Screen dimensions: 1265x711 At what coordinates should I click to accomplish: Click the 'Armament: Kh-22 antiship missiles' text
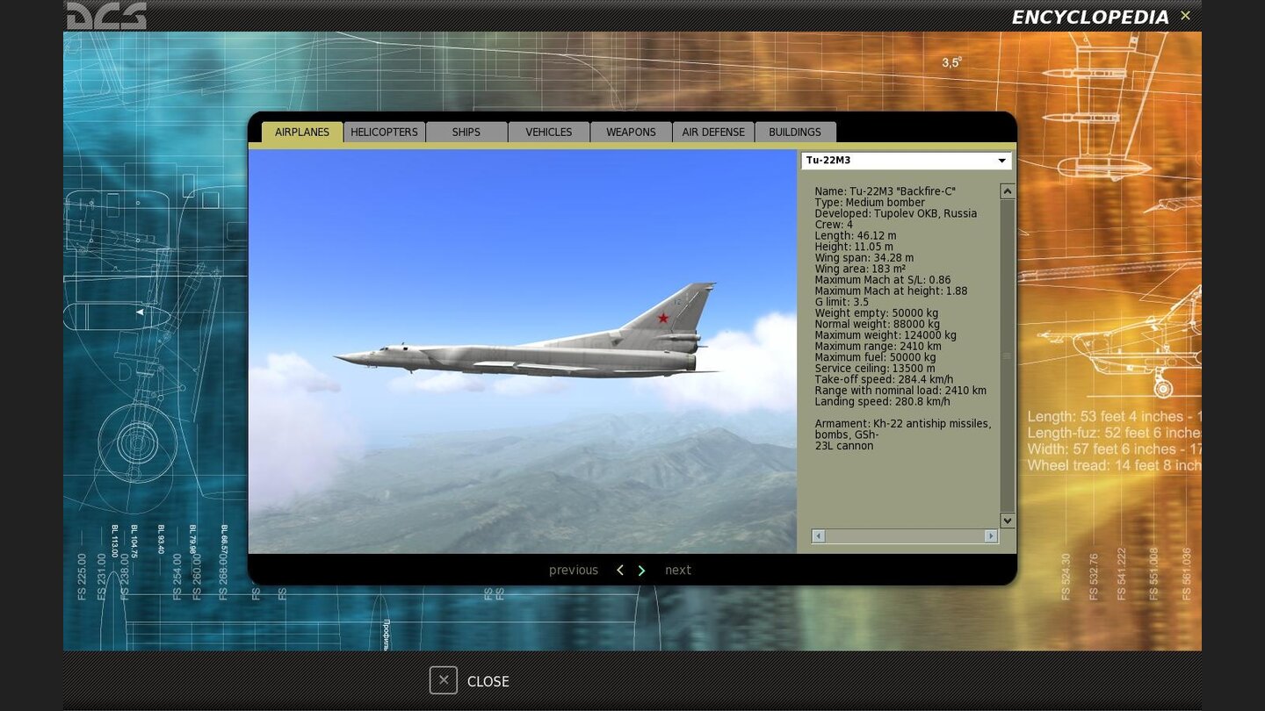click(x=902, y=424)
